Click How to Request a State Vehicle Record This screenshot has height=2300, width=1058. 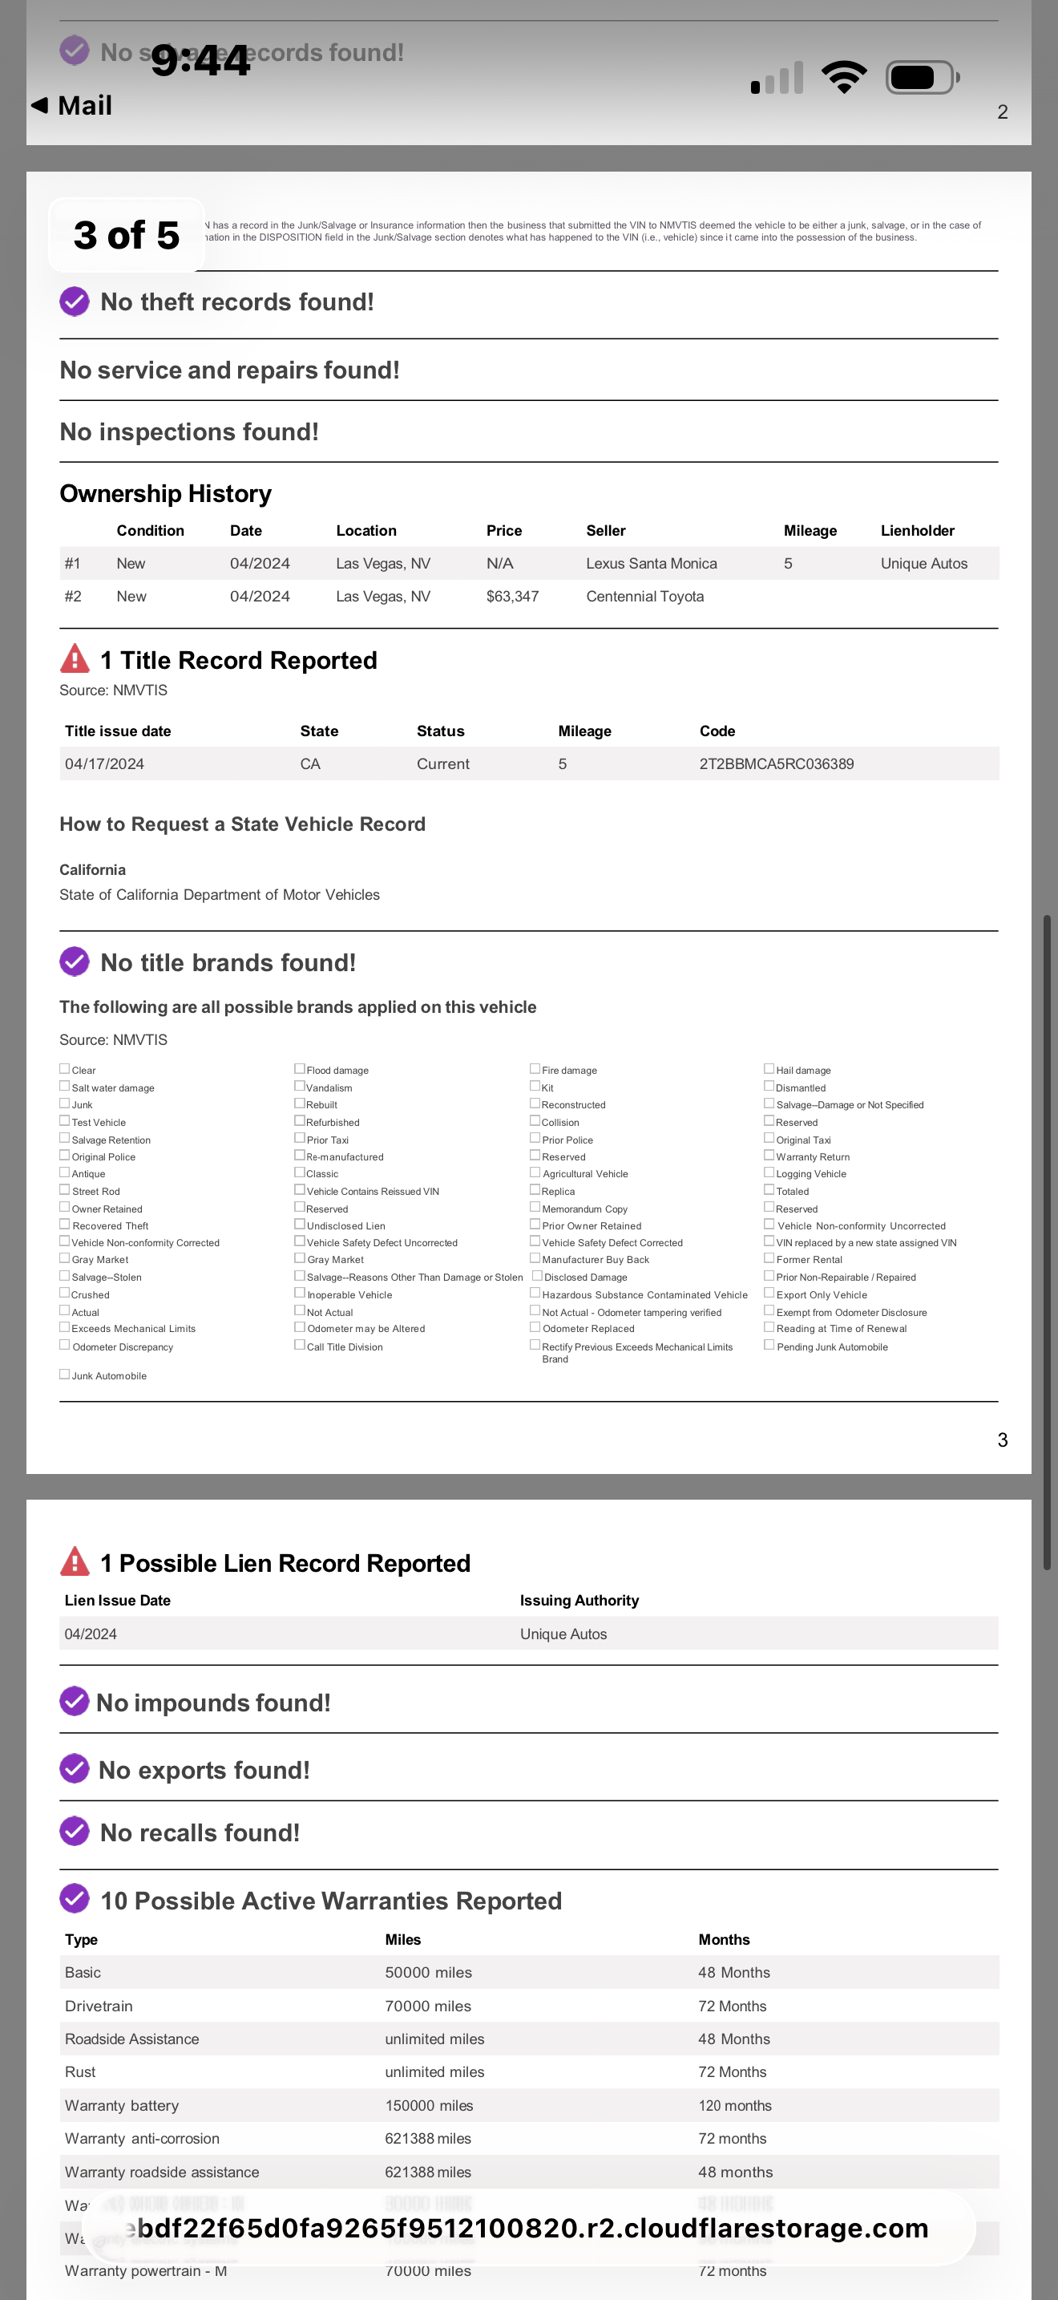click(x=243, y=824)
